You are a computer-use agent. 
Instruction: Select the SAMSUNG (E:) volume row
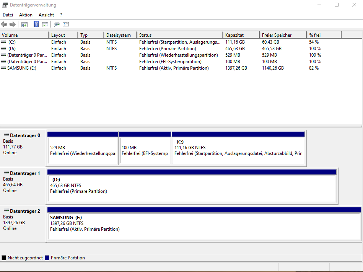point(171,68)
